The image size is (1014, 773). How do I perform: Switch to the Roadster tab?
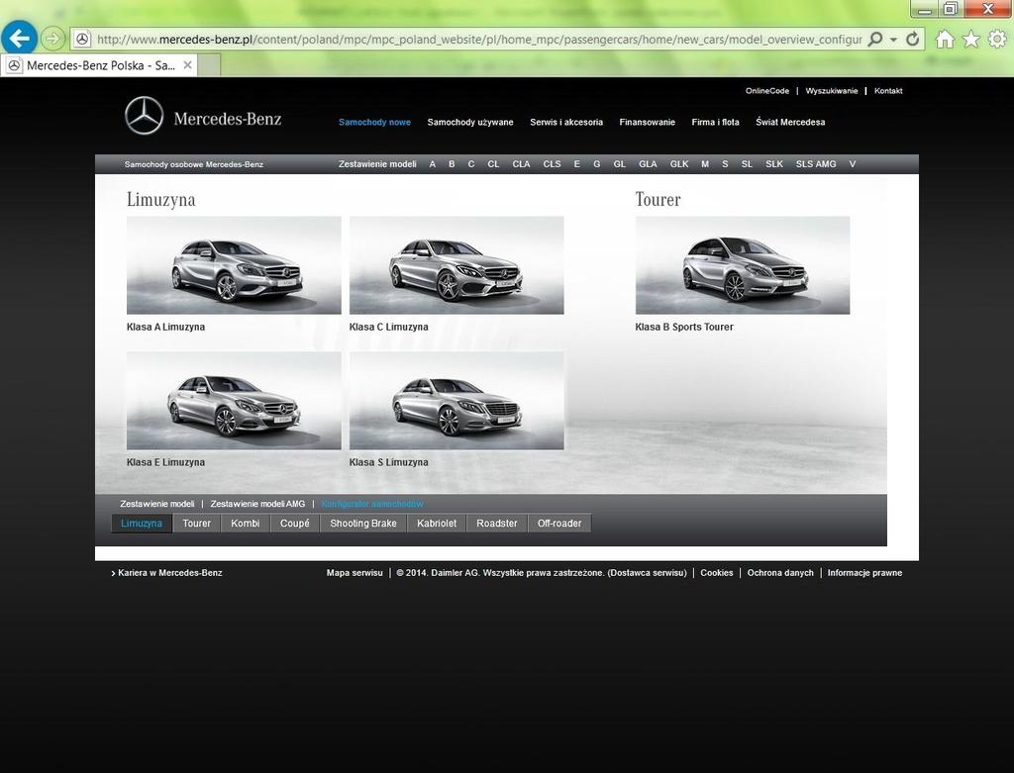(497, 524)
